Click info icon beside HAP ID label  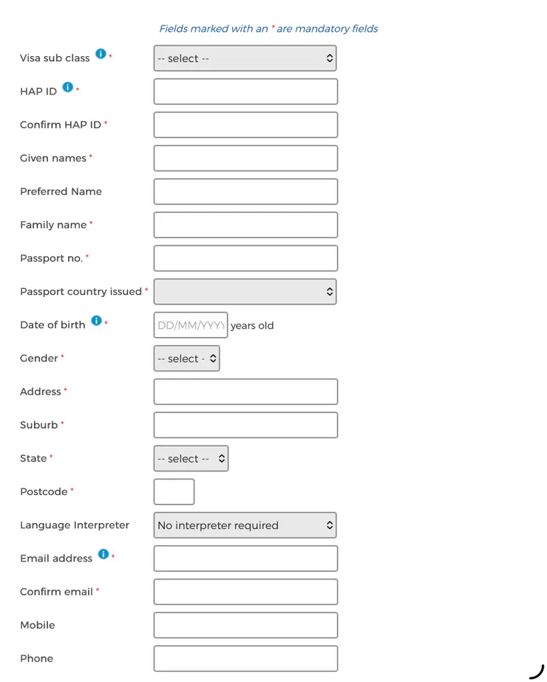click(68, 87)
